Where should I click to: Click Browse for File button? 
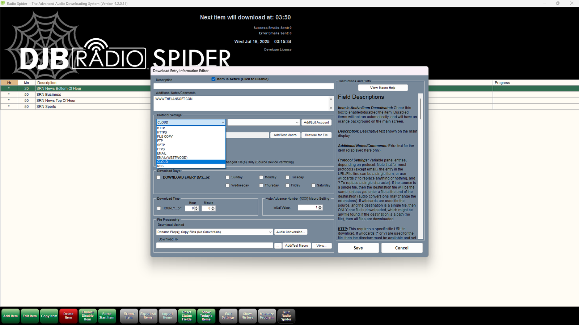click(316, 135)
